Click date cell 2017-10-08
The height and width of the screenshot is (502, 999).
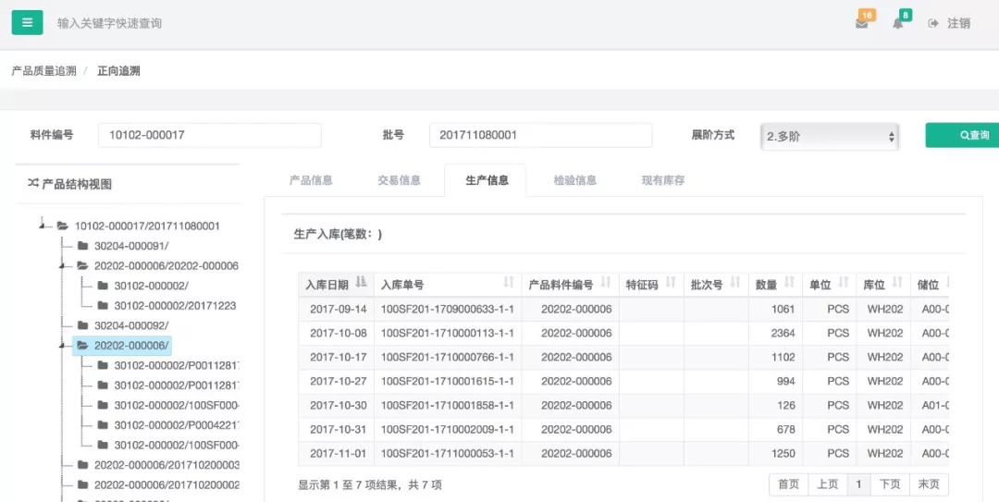[339, 333]
